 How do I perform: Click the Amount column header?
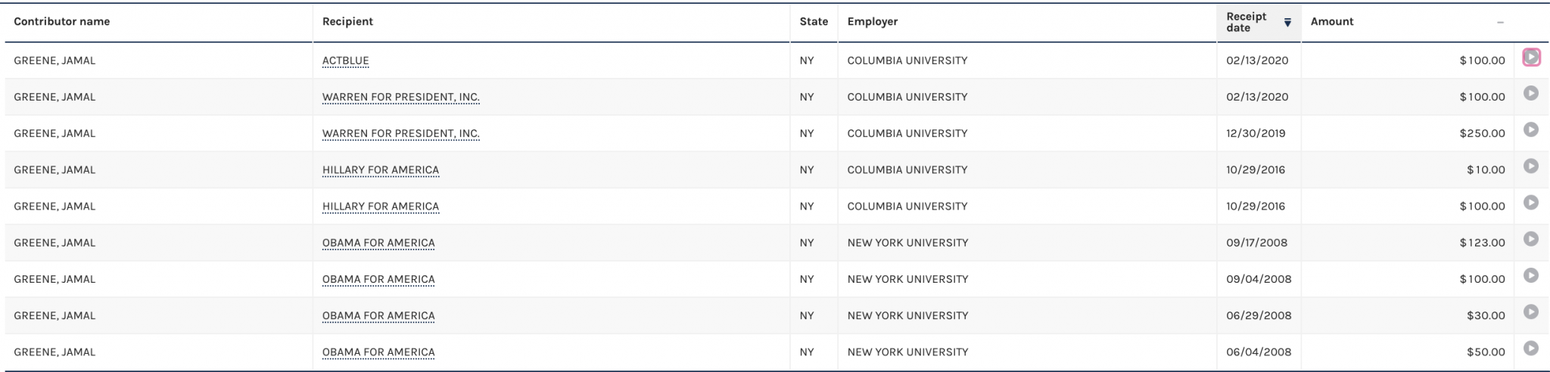pos(1331,22)
